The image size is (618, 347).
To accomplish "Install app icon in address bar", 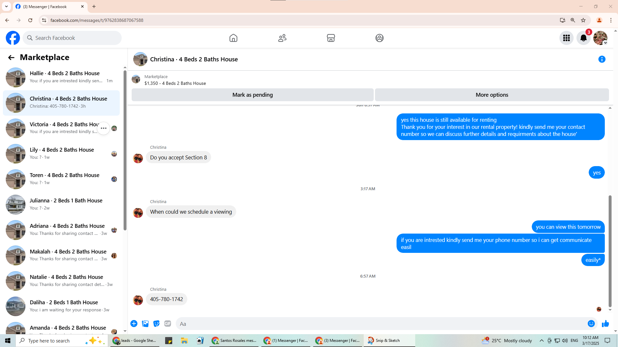I will tap(562, 20).
